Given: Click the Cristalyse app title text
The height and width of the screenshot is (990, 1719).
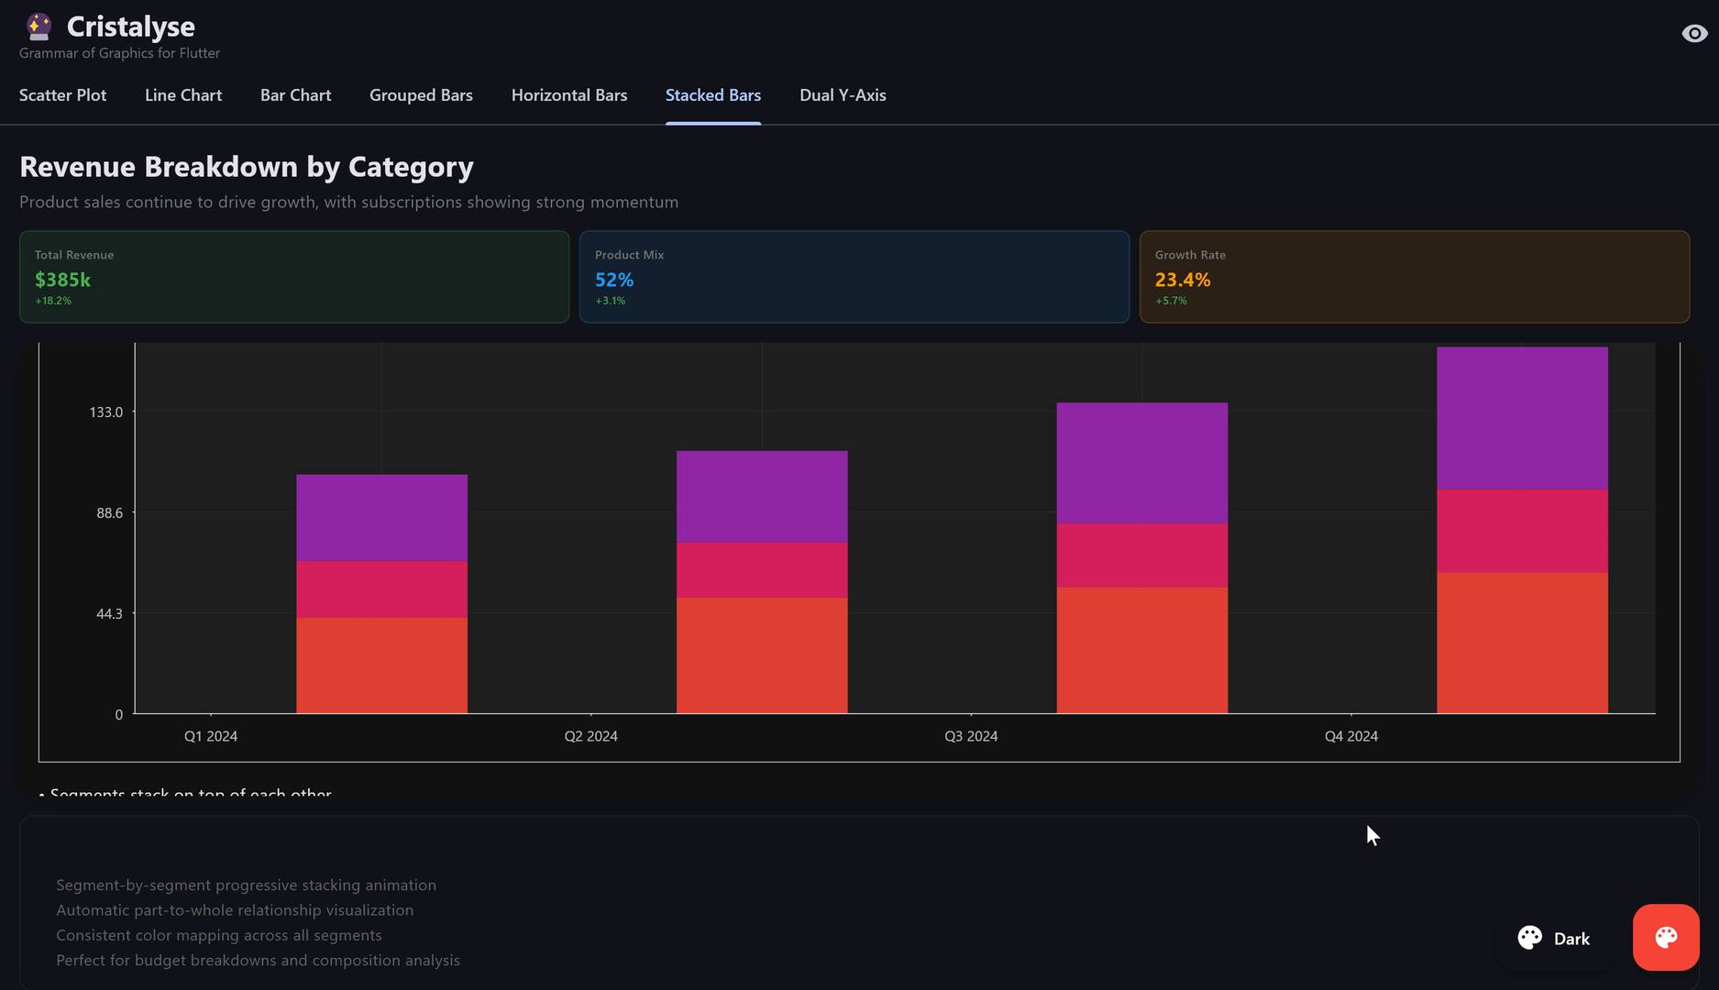Looking at the screenshot, I should (130, 27).
